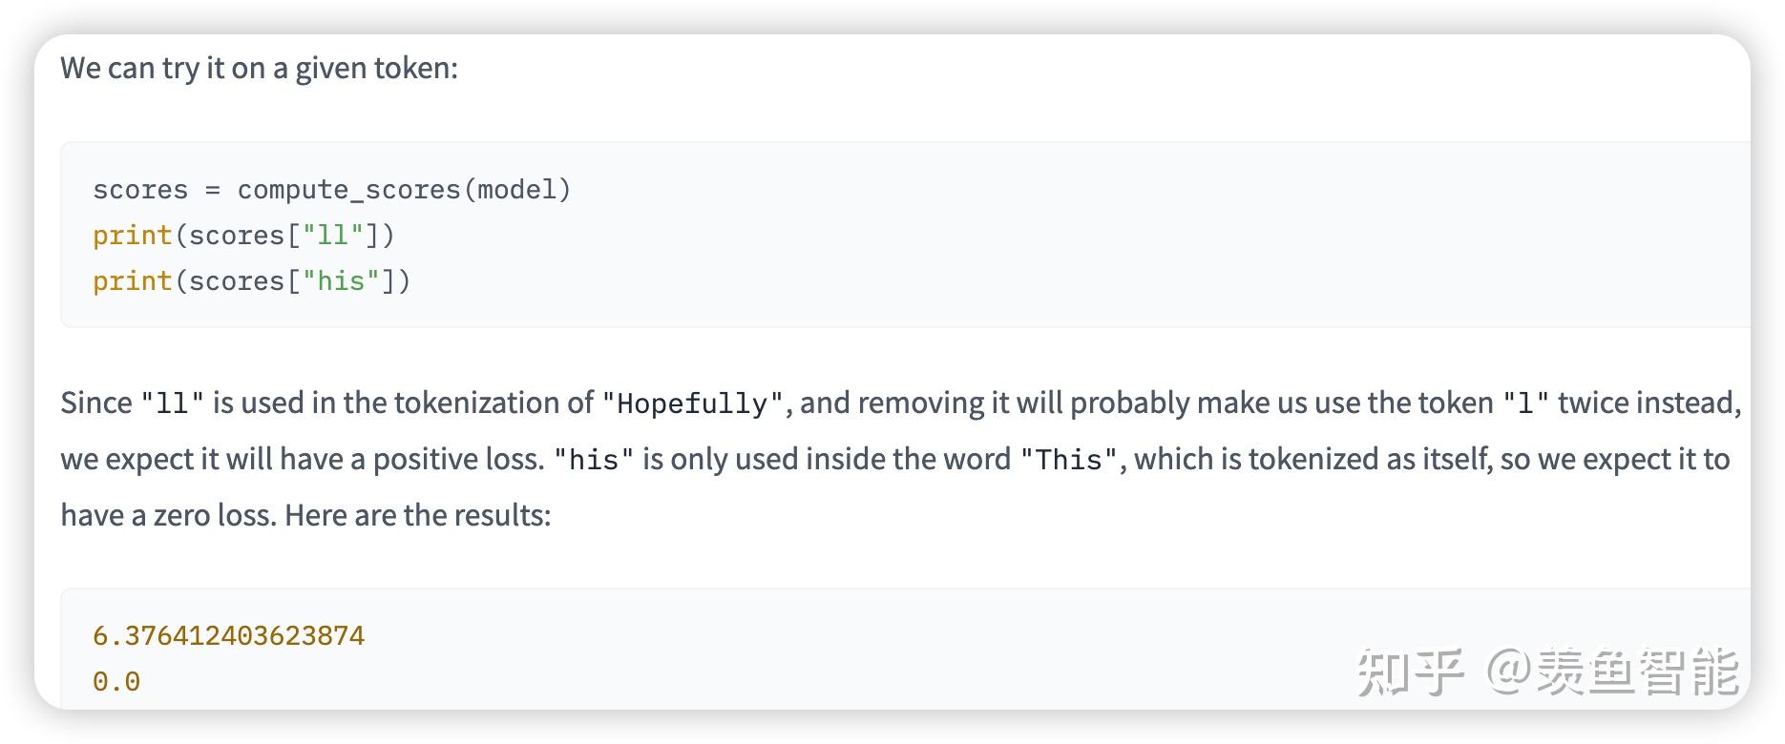Click the green "his" string in code block
This screenshot has width=1785, height=744.
(x=341, y=281)
